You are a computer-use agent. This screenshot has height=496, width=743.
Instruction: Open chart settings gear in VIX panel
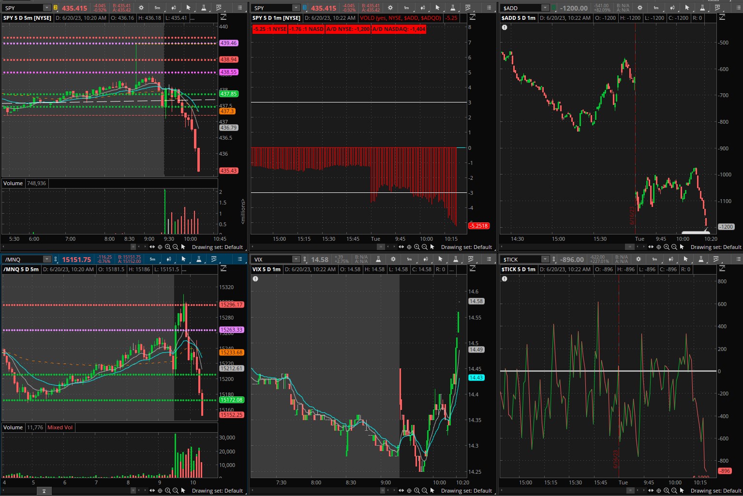pos(393,259)
